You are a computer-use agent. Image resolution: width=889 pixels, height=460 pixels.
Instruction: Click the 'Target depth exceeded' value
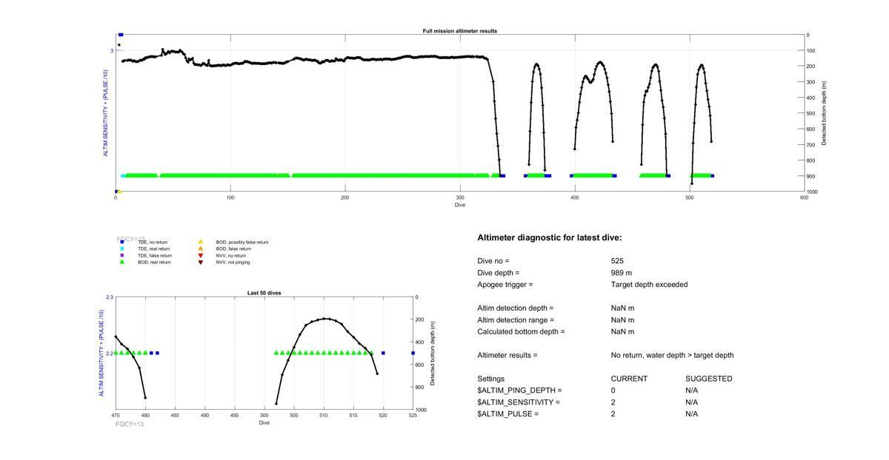[x=649, y=285]
